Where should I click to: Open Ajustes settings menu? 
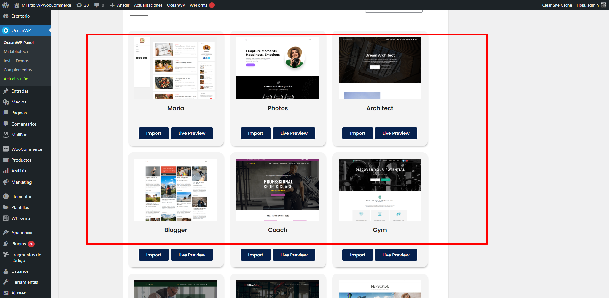click(x=26, y=293)
